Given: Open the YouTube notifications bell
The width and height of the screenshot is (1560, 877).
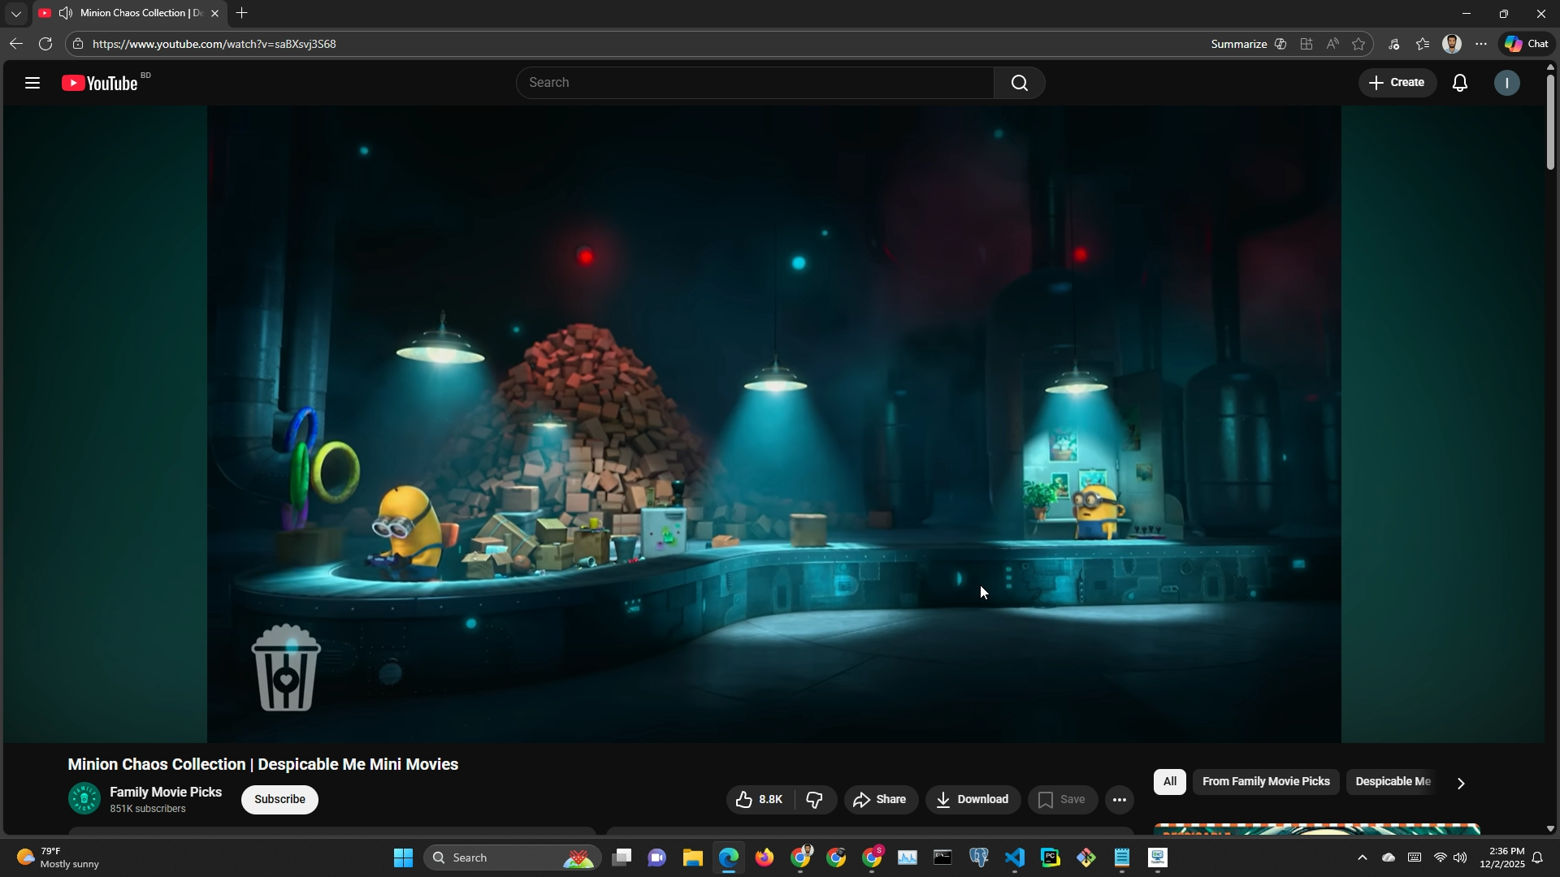Looking at the screenshot, I should pos(1460,83).
